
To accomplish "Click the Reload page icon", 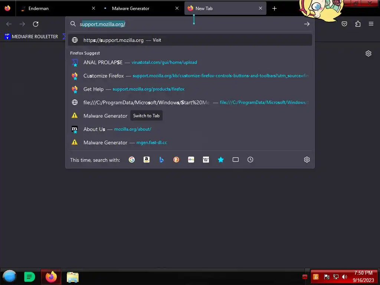I will [x=36, y=24].
